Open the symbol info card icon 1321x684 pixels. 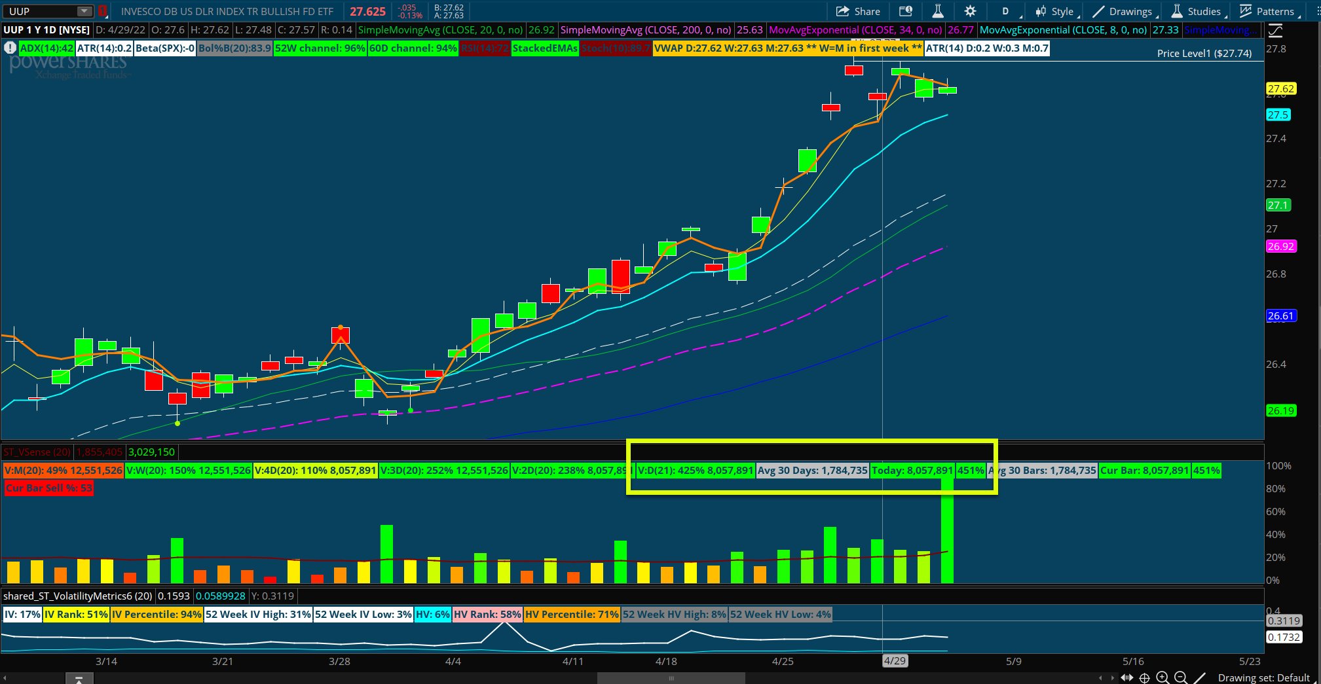pyautogui.click(x=905, y=11)
